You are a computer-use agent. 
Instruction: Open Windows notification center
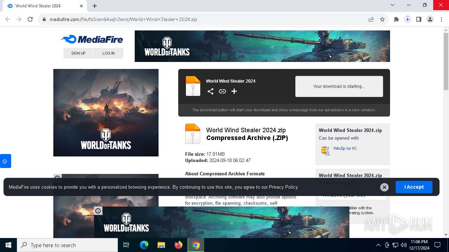pos(437,245)
